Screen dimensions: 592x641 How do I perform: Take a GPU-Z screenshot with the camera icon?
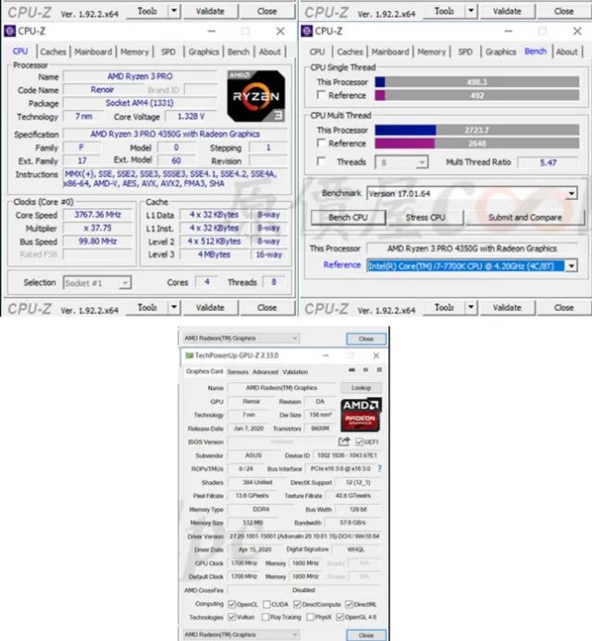(x=351, y=370)
